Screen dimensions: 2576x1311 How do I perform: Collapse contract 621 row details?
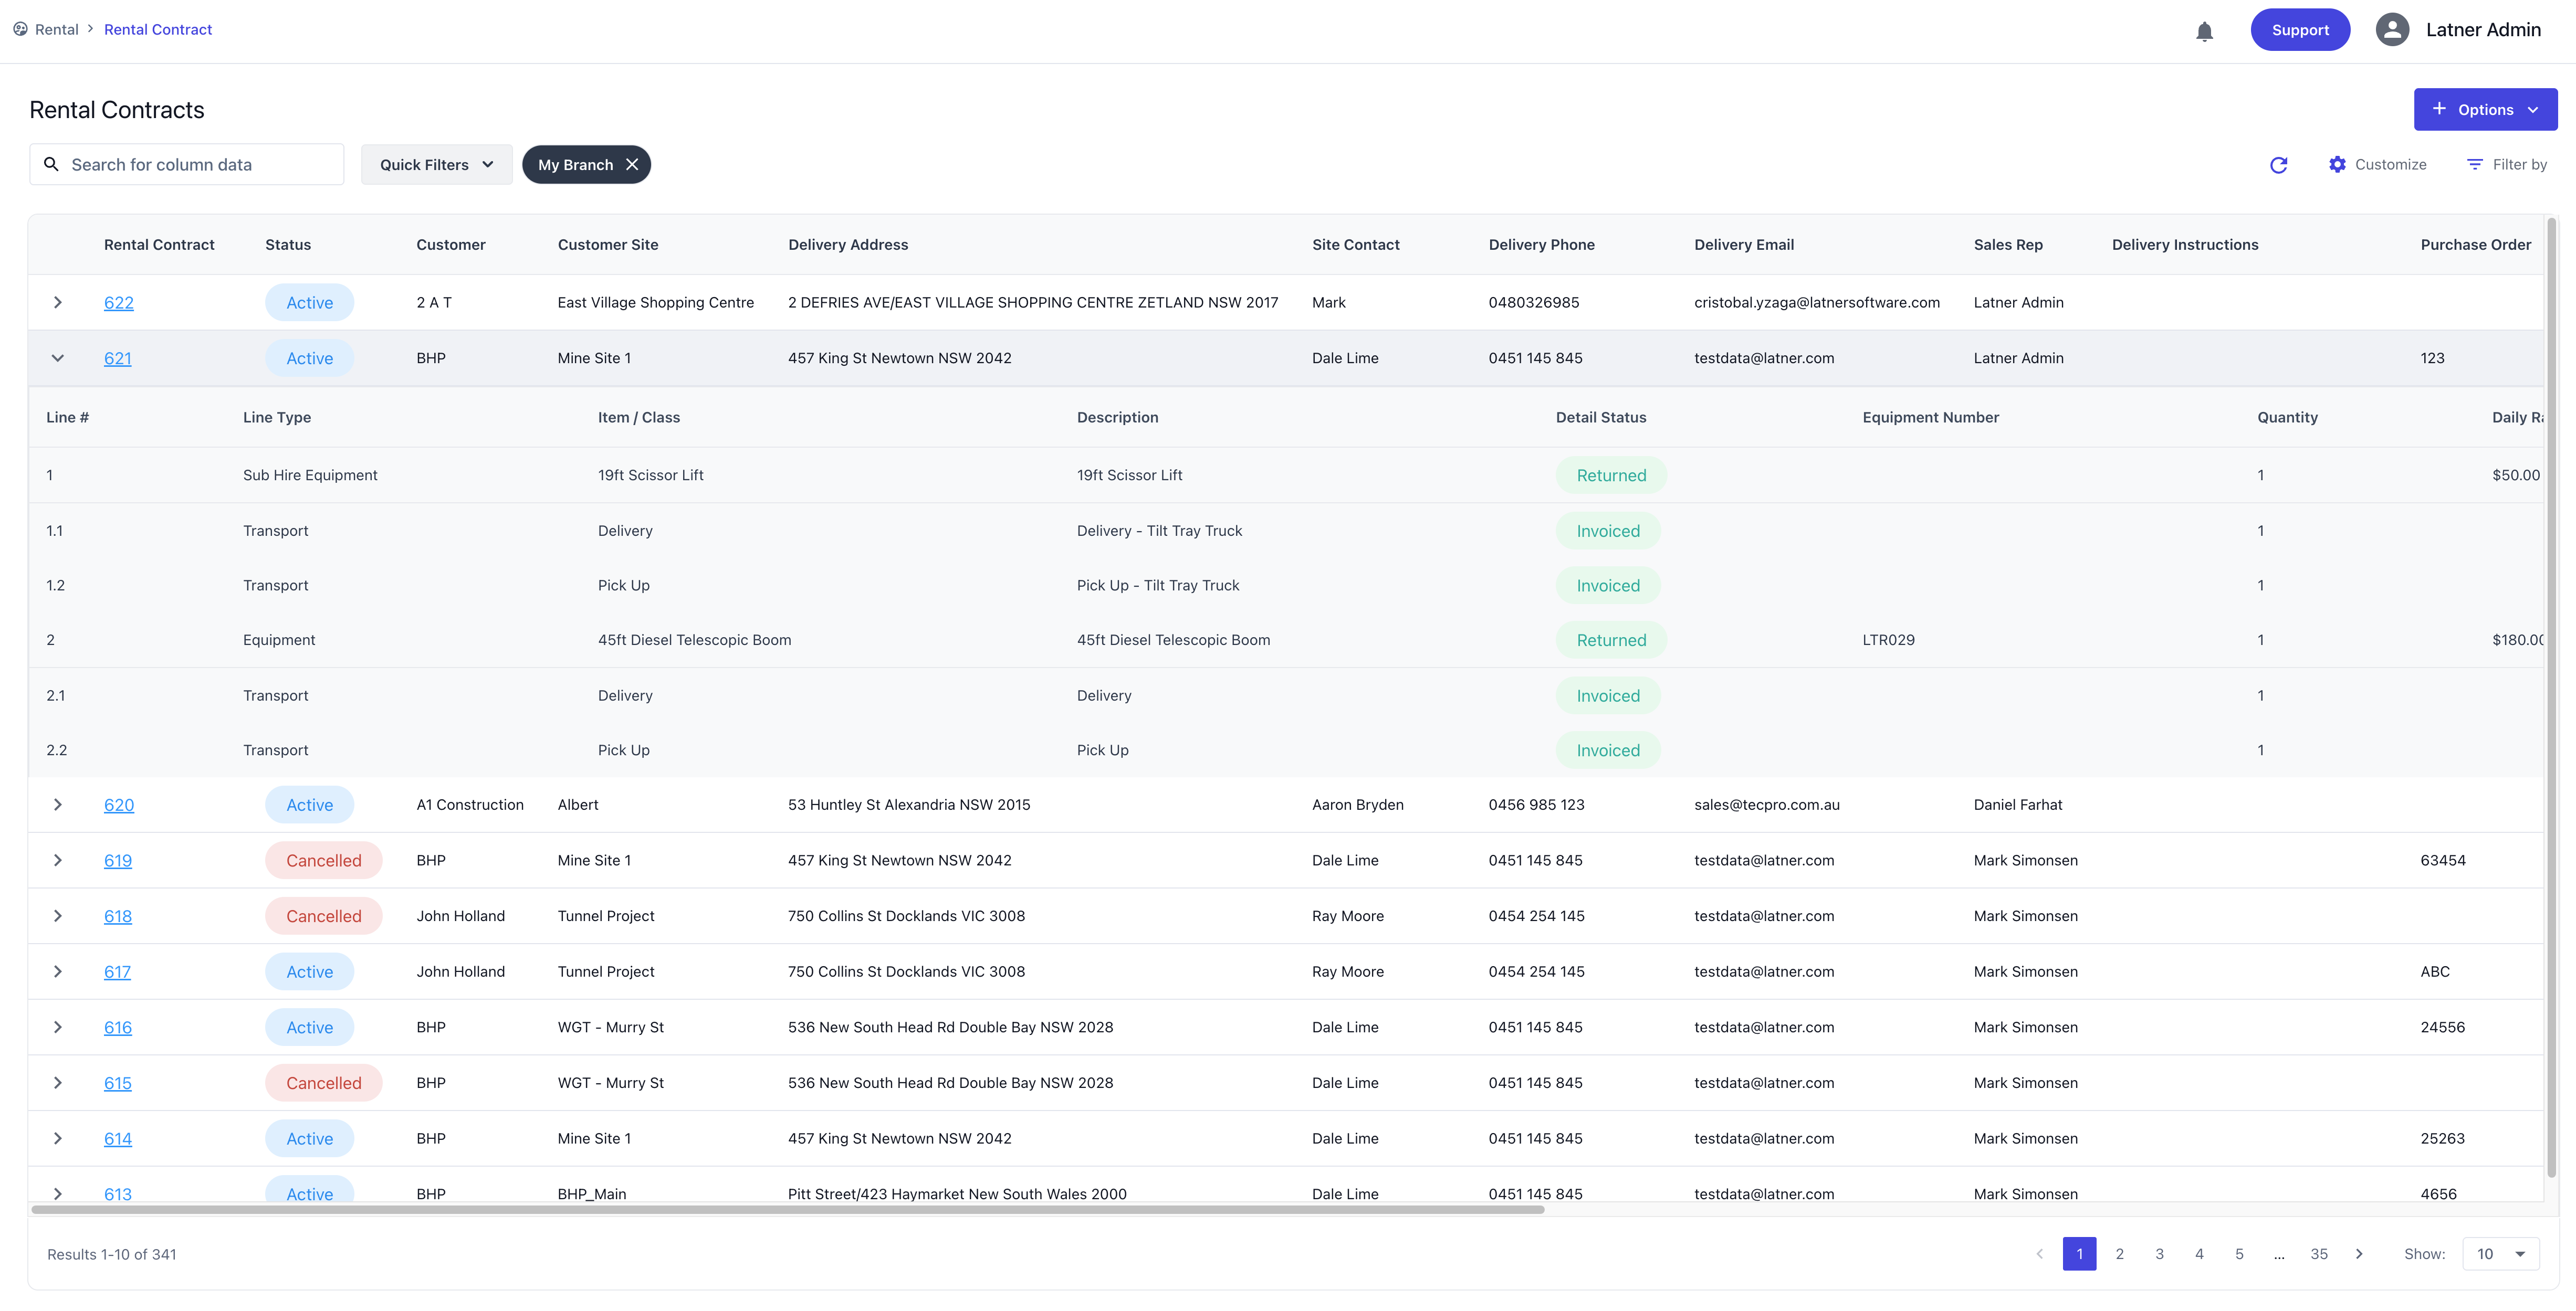(x=58, y=359)
